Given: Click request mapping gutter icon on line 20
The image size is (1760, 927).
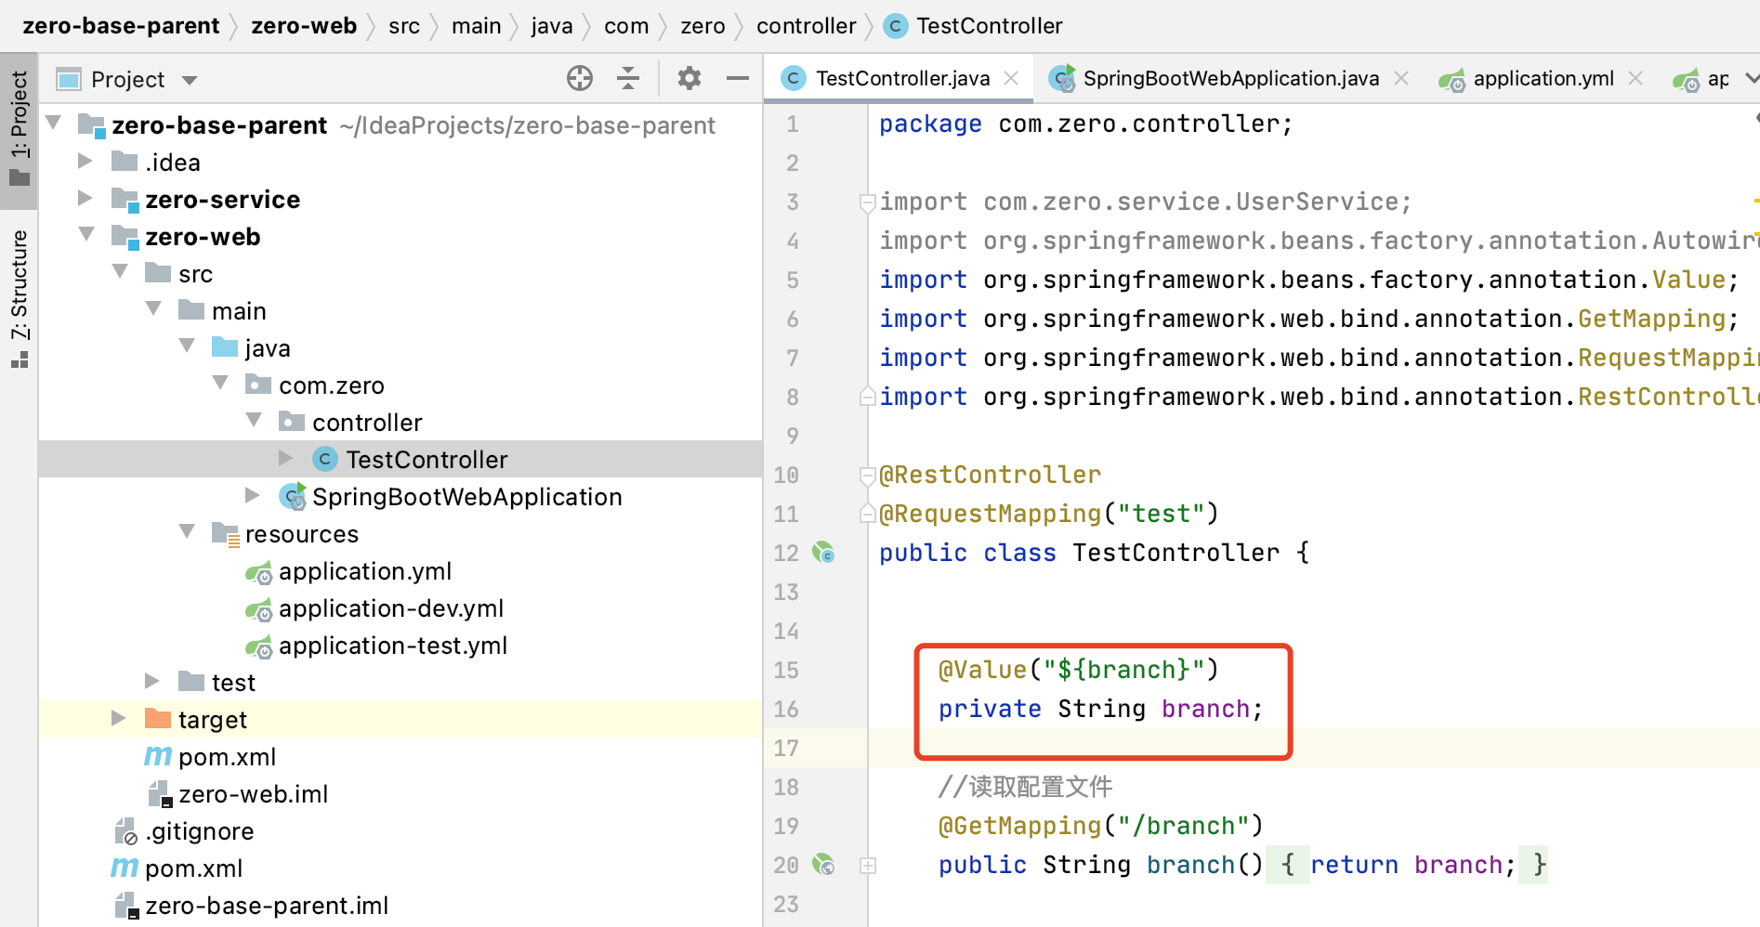Looking at the screenshot, I should tap(823, 865).
